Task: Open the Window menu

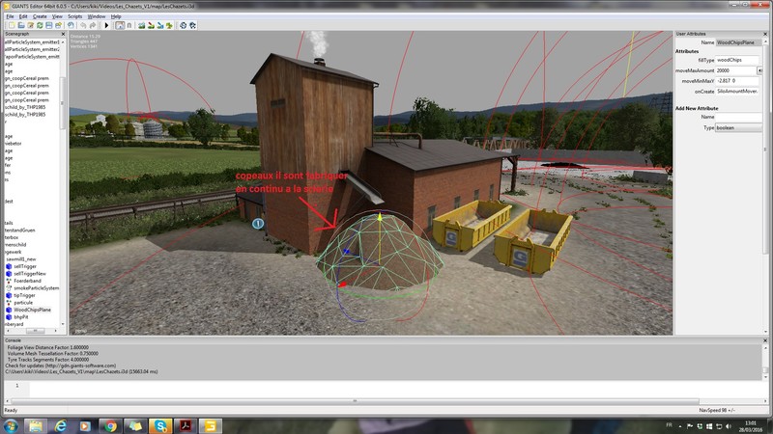Action: pyautogui.click(x=96, y=16)
